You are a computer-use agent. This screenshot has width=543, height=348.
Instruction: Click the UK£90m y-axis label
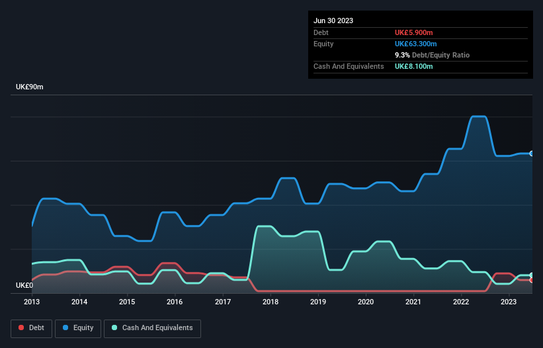(30, 87)
